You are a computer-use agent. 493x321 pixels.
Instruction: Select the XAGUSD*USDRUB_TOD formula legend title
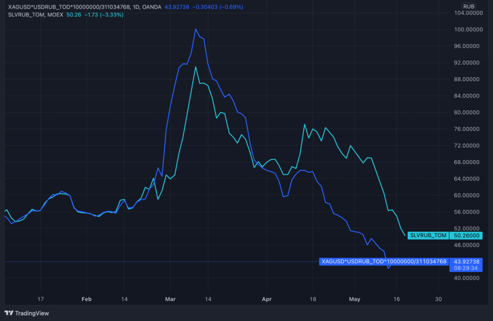(x=69, y=7)
